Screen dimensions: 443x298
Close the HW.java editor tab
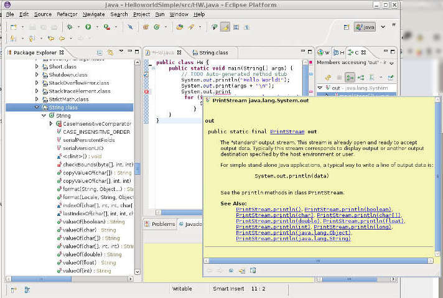(179, 52)
